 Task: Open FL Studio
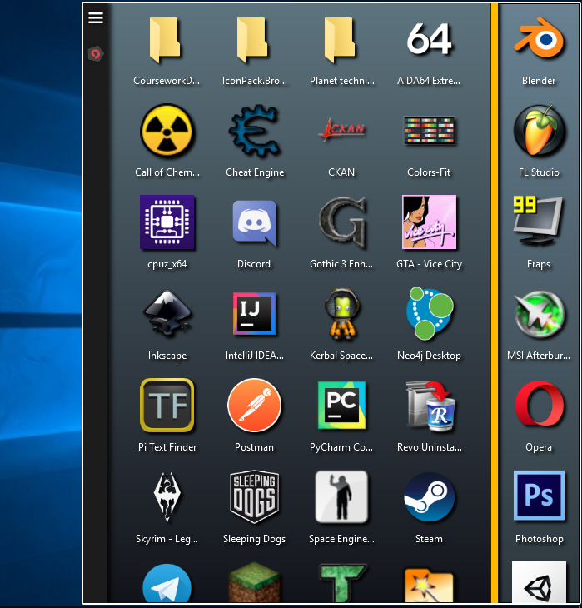pyautogui.click(x=539, y=130)
